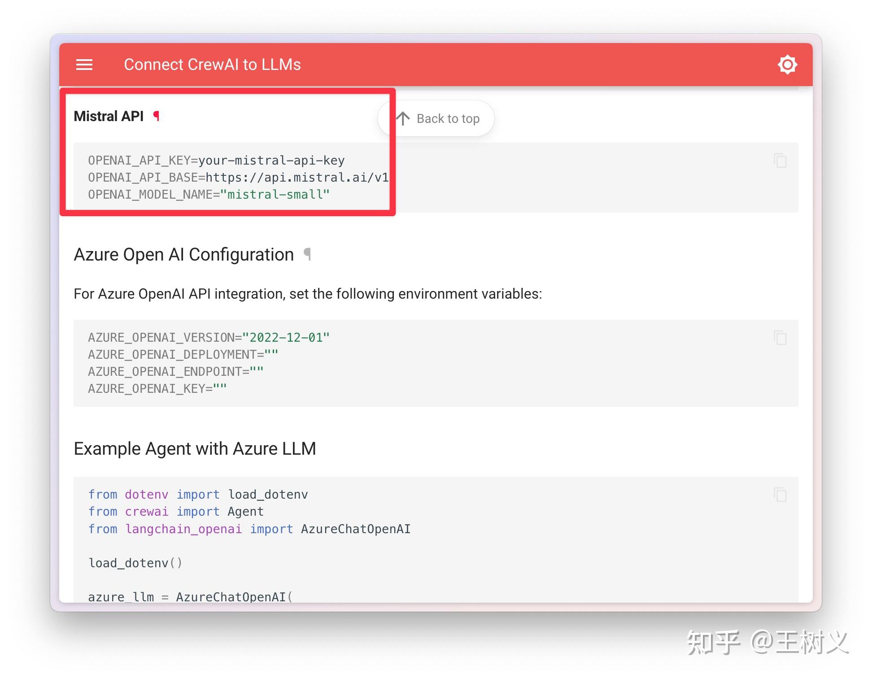Click the Azure Open AI Configuration heading
Screen dimensions: 872x678
coord(183,255)
